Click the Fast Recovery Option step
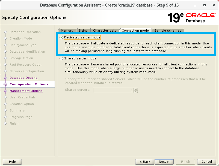219x166 pixels. (26, 65)
